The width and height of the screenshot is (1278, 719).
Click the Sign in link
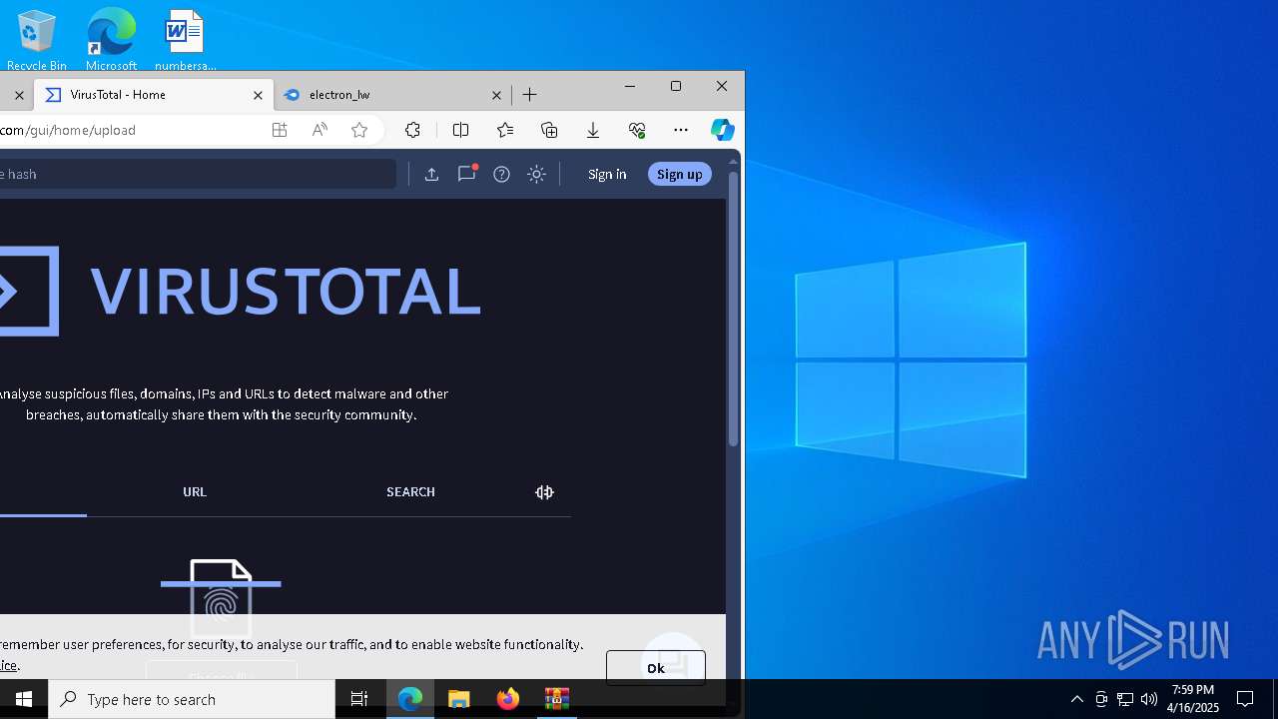(x=607, y=174)
